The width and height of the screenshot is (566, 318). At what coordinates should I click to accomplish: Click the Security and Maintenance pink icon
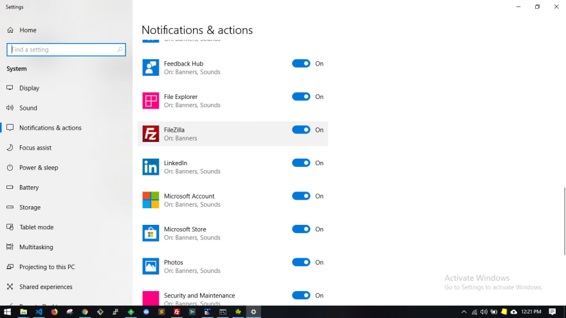[x=151, y=299]
